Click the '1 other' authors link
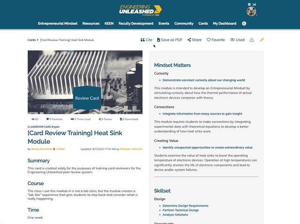The image size is (300, 224). pyautogui.click(x=60, y=149)
